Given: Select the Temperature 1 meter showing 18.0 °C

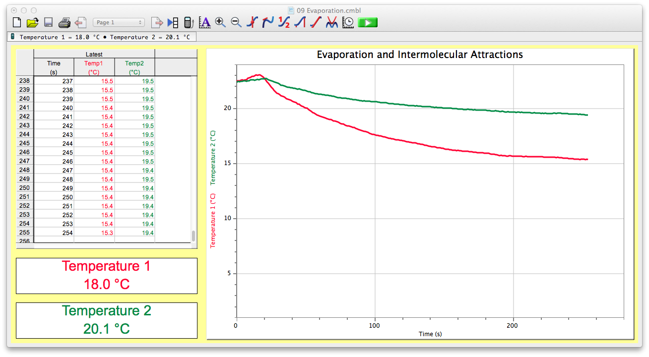Looking at the screenshot, I should click(106, 276).
